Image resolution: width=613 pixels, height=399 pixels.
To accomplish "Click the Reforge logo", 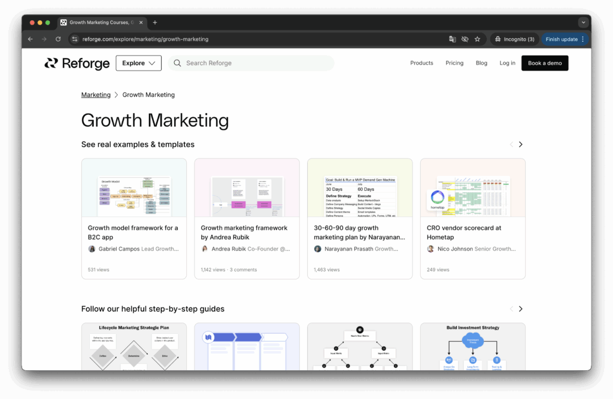I will 77,63.
